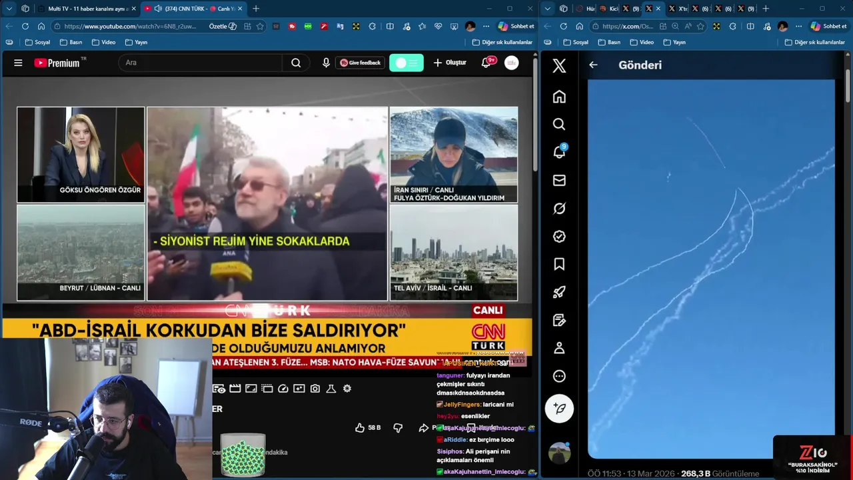Dislike the video with thumbs-down

click(398, 427)
